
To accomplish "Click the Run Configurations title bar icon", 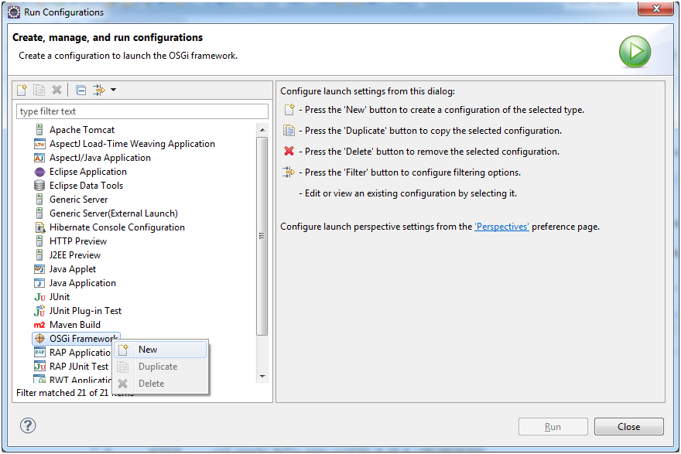I will coord(14,12).
